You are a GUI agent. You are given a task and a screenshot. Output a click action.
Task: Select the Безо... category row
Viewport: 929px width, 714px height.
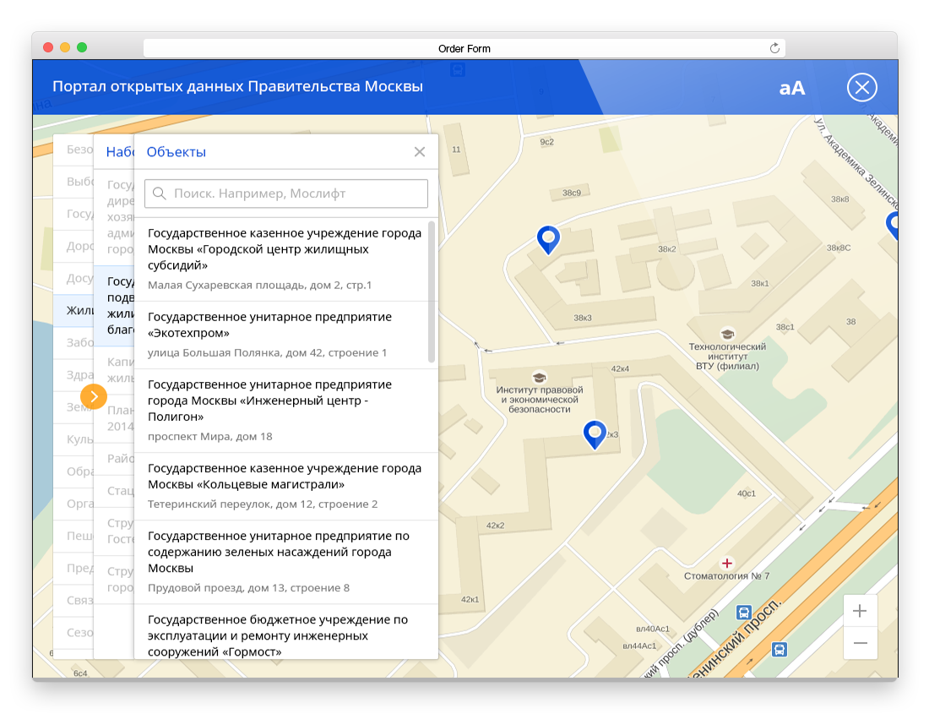(74, 150)
